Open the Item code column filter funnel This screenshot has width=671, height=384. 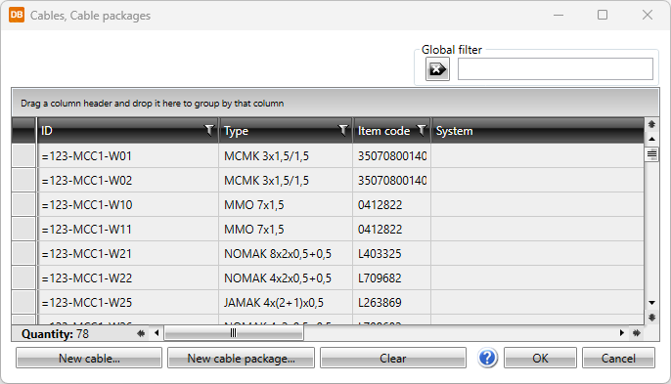point(422,130)
